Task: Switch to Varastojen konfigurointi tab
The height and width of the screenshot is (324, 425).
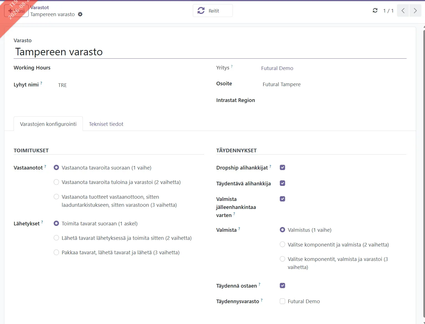Action: click(48, 124)
